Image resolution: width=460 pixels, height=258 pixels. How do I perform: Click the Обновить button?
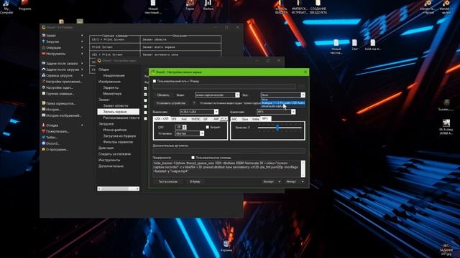[x=163, y=95]
